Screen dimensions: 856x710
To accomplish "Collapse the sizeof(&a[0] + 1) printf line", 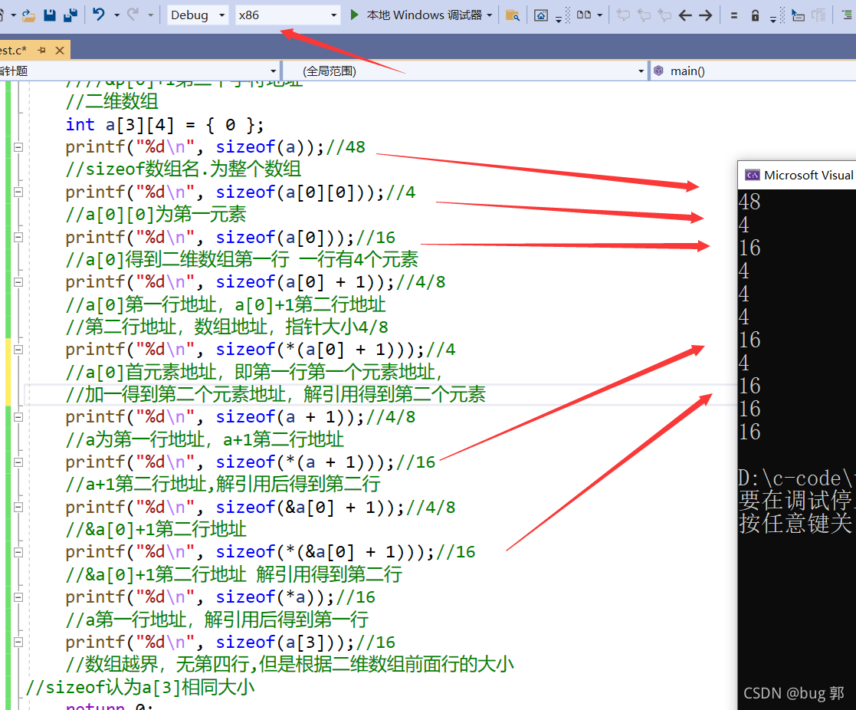I will [18, 507].
